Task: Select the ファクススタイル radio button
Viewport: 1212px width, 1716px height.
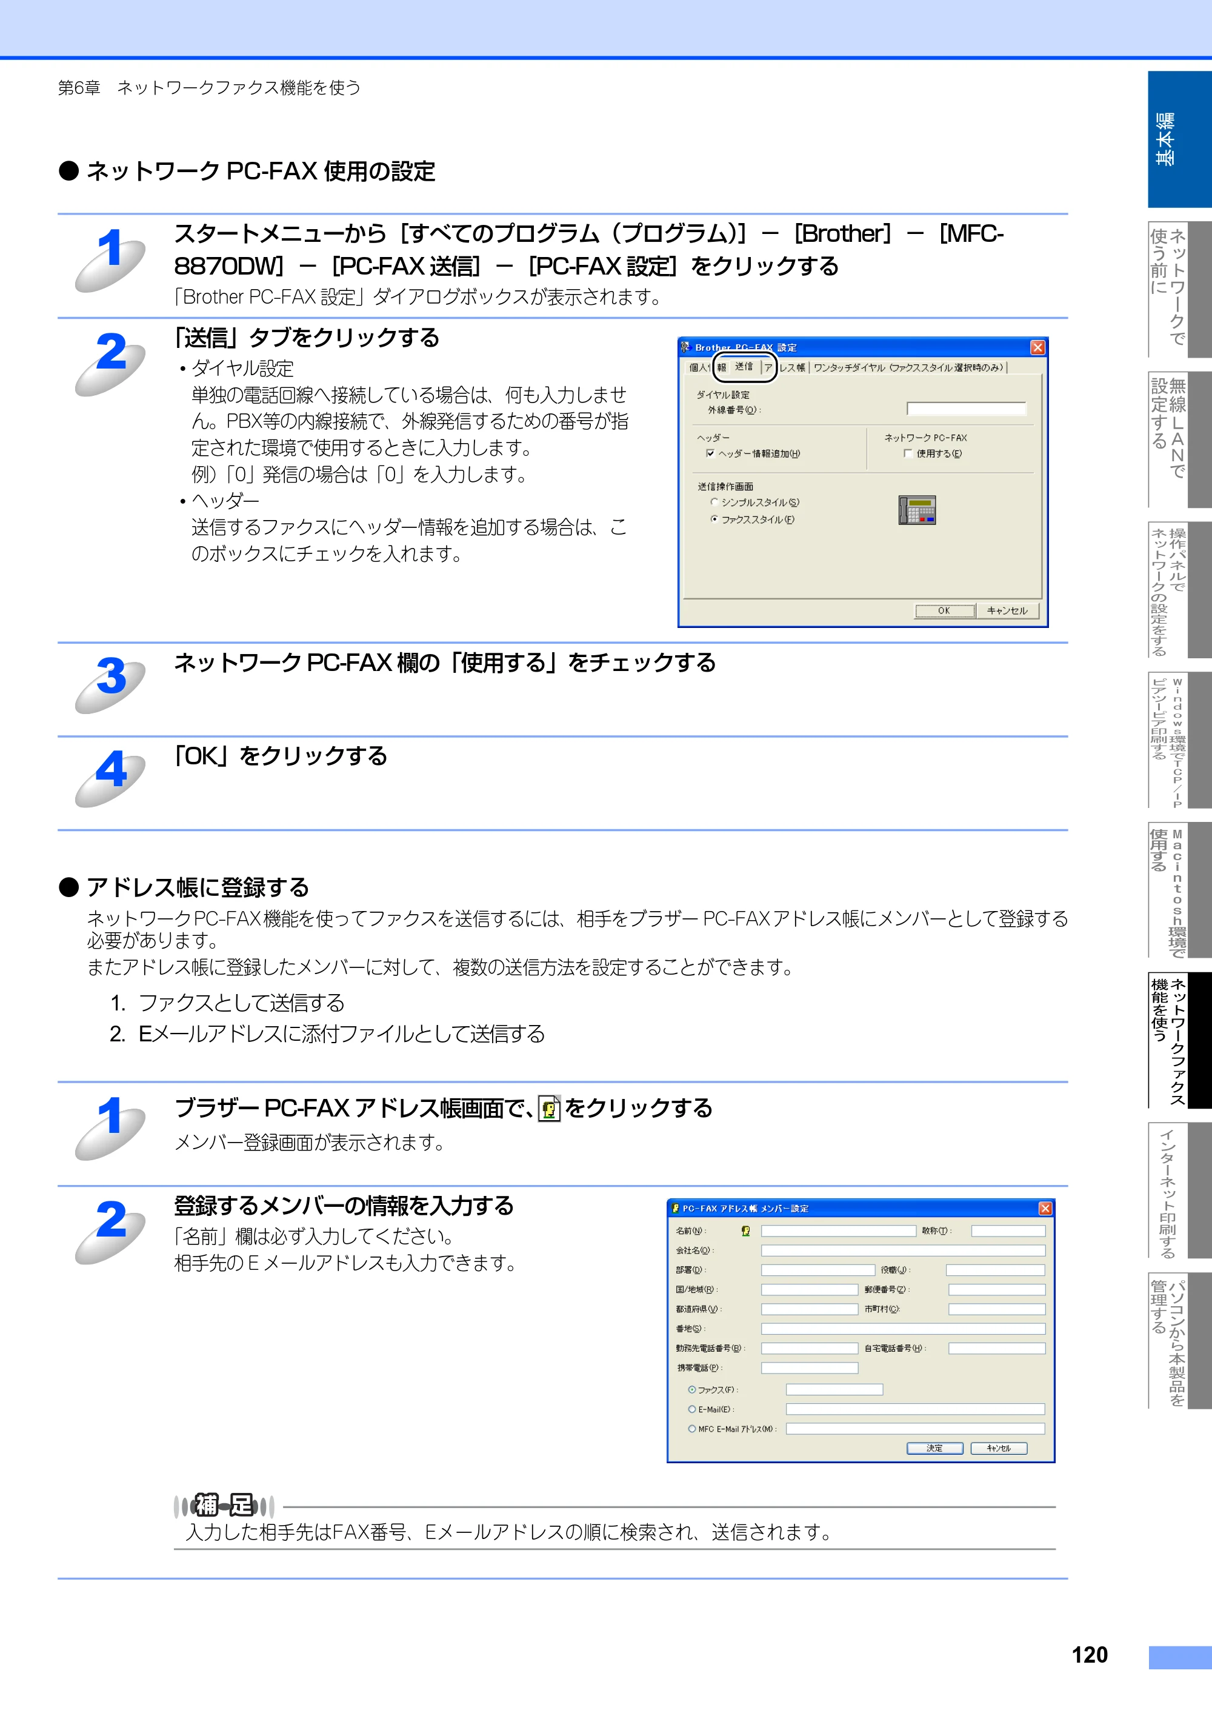Action: pyautogui.click(x=714, y=519)
